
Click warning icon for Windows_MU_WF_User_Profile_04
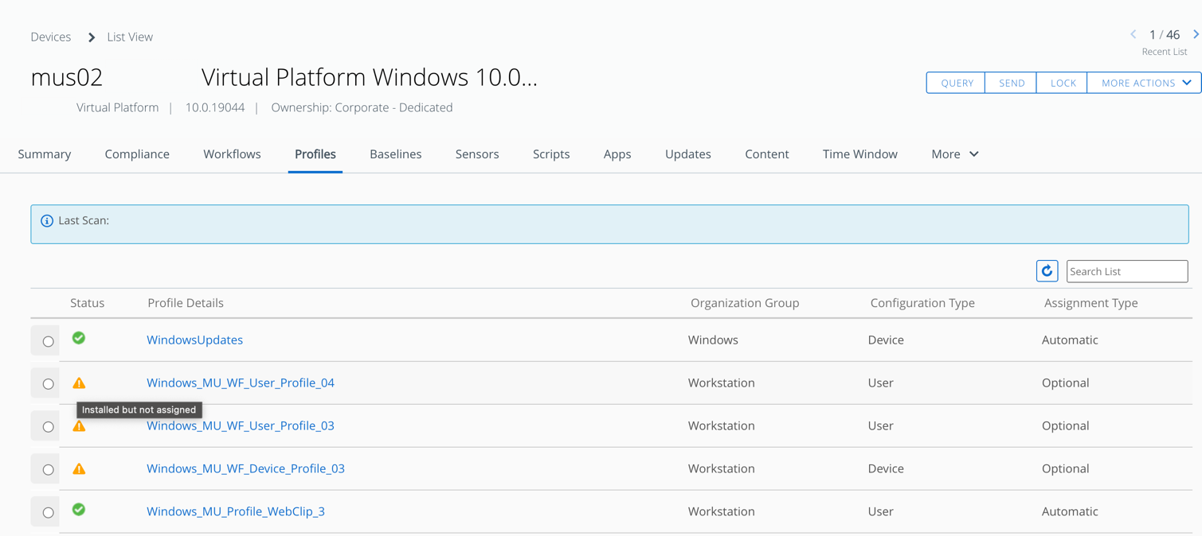tap(79, 383)
